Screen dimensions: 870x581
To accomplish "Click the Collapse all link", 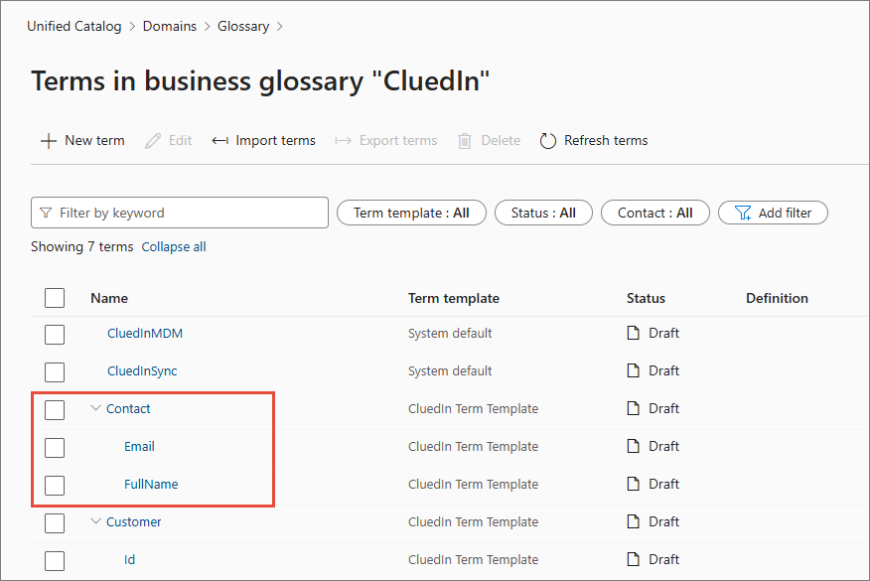I will 174,247.
